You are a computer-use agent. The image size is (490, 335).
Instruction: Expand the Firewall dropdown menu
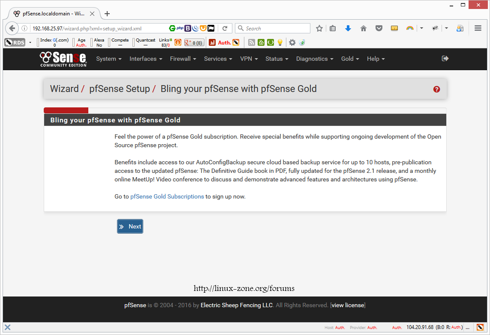[183, 59]
